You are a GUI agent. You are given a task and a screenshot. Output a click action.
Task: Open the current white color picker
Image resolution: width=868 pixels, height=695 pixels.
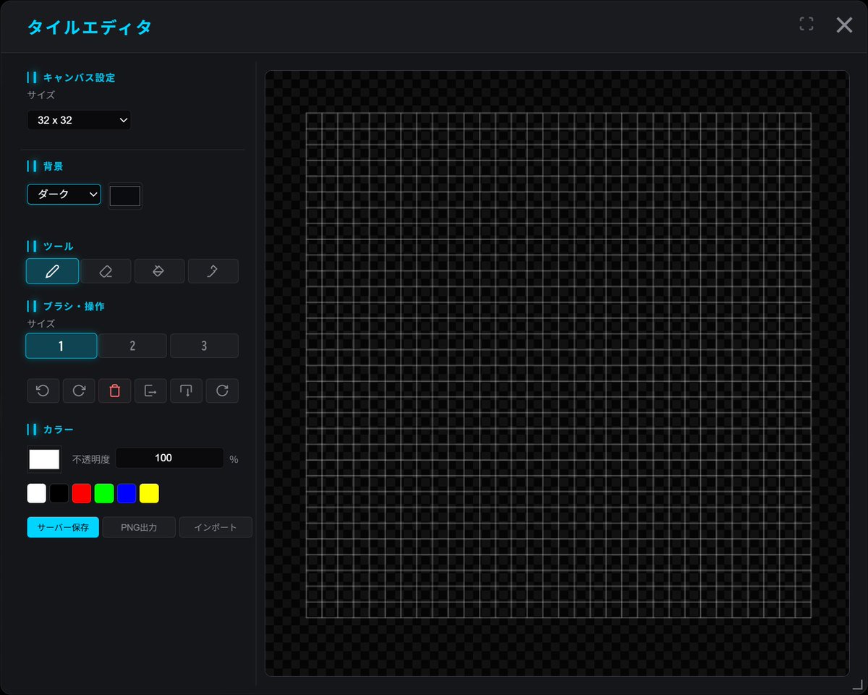coord(44,459)
